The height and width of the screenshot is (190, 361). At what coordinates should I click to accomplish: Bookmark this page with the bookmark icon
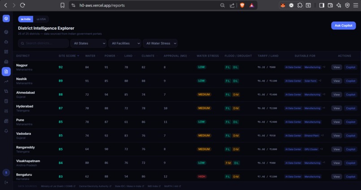pyautogui.click(x=62, y=5)
